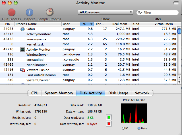Sort by Real Mem column header
Screen dimensions: 182x135
(119, 24)
